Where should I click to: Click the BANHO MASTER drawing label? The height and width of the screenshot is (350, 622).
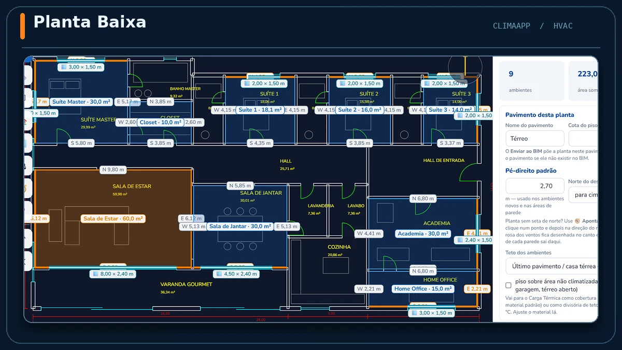point(185,89)
